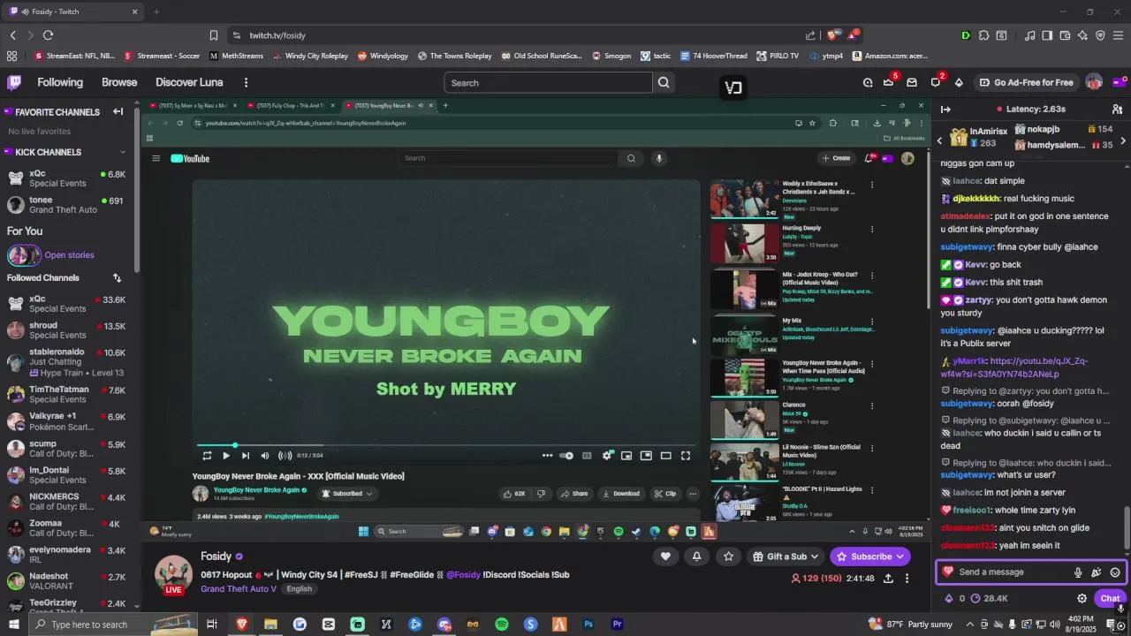The width and height of the screenshot is (1131, 636).
Task: Expand the Gift a Sub dropdown
Action: (814, 556)
